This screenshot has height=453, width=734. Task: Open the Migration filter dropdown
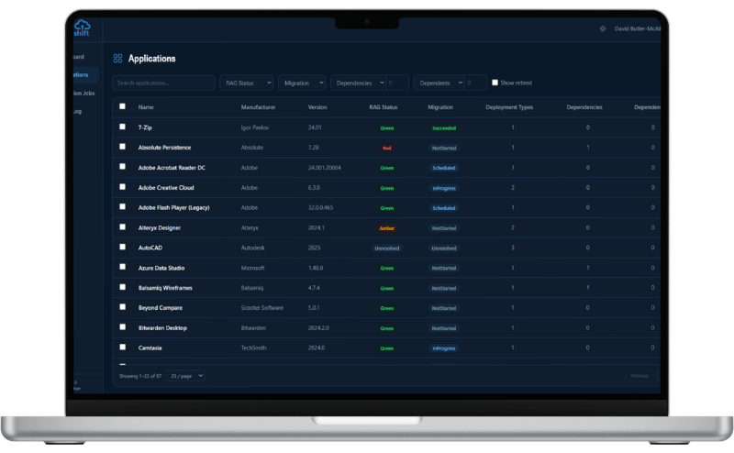pos(301,83)
